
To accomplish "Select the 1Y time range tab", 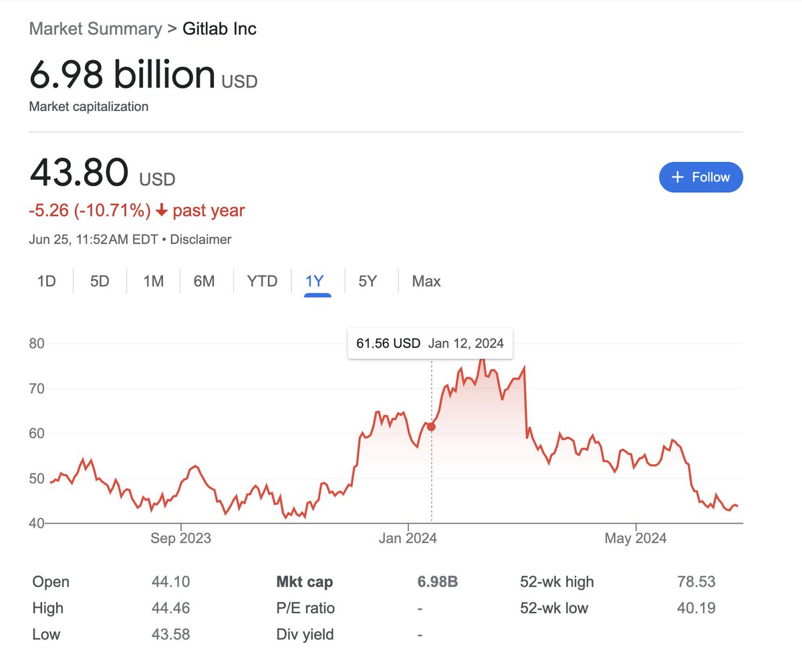I will click(315, 282).
